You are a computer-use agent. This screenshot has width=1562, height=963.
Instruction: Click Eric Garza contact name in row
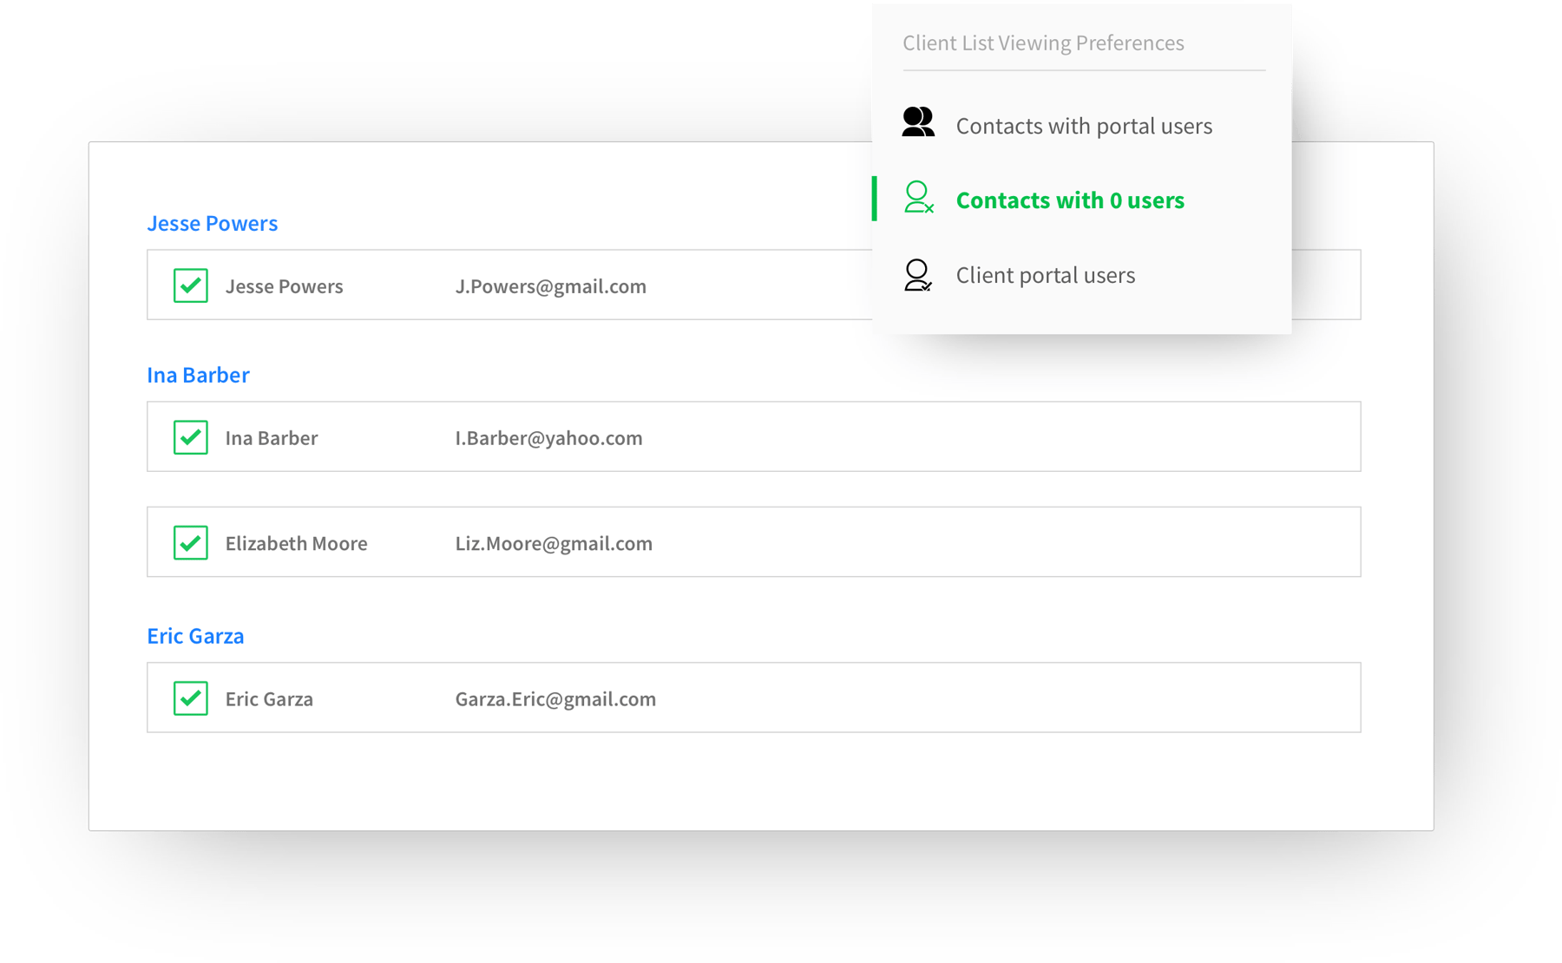click(x=269, y=699)
